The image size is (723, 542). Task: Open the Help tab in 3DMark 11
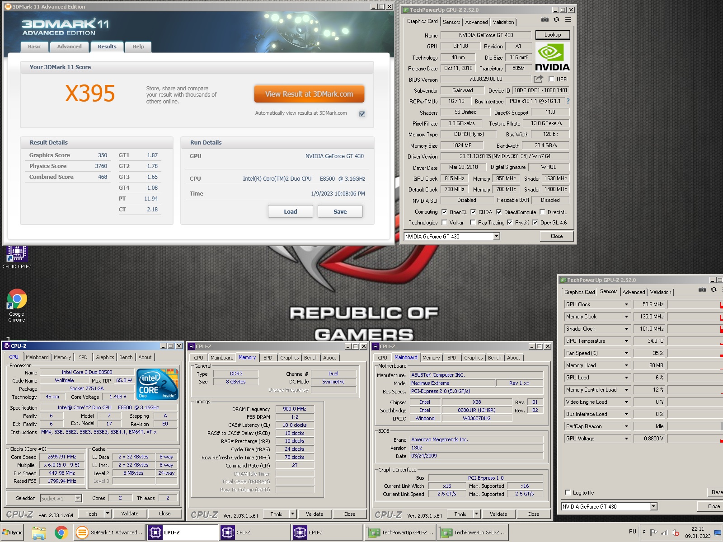pyautogui.click(x=138, y=47)
